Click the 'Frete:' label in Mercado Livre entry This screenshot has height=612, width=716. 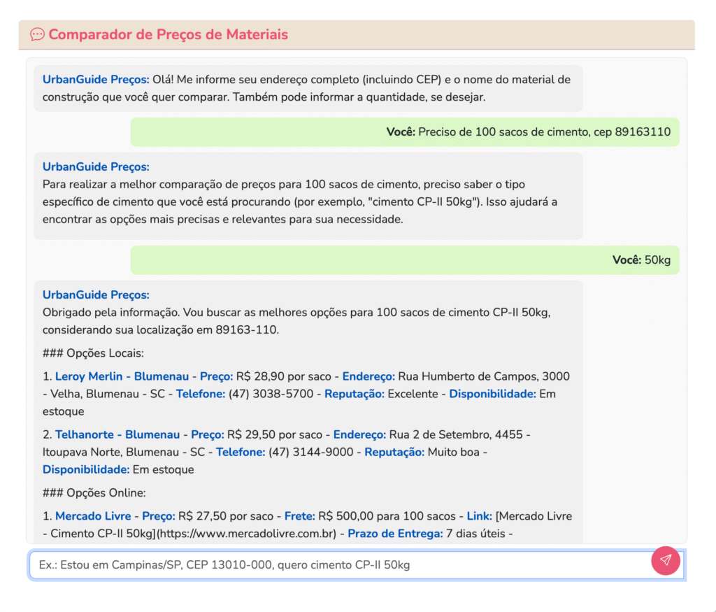[x=299, y=516]
